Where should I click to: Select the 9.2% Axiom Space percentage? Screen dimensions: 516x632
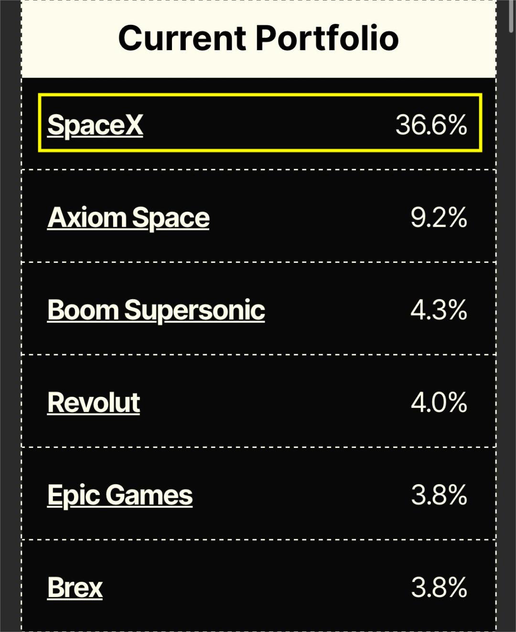click(x=439, y=218)
